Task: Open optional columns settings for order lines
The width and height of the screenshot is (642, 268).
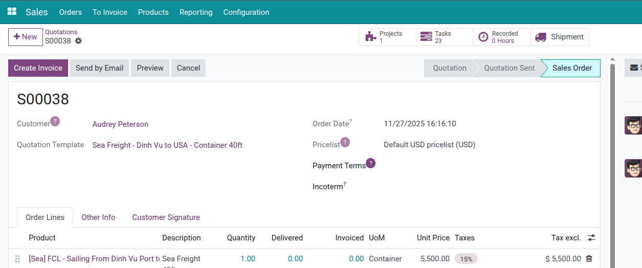Action: [591, 238]
